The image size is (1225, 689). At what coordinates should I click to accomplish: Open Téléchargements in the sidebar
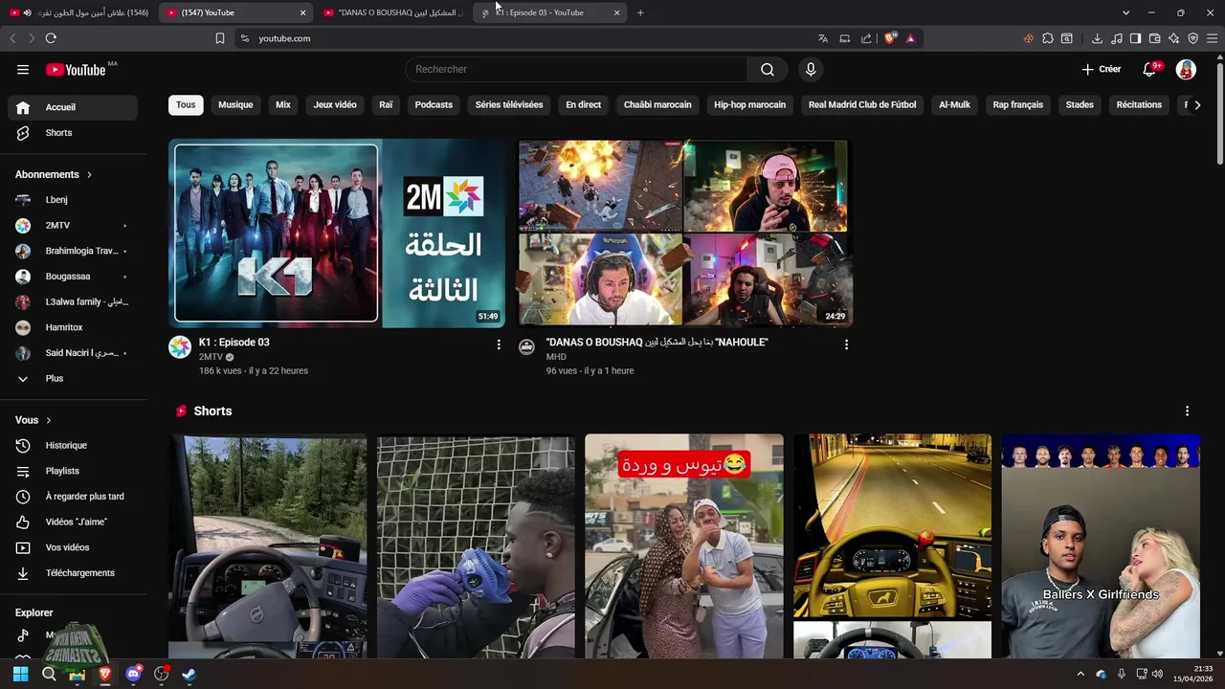(73, 573)
